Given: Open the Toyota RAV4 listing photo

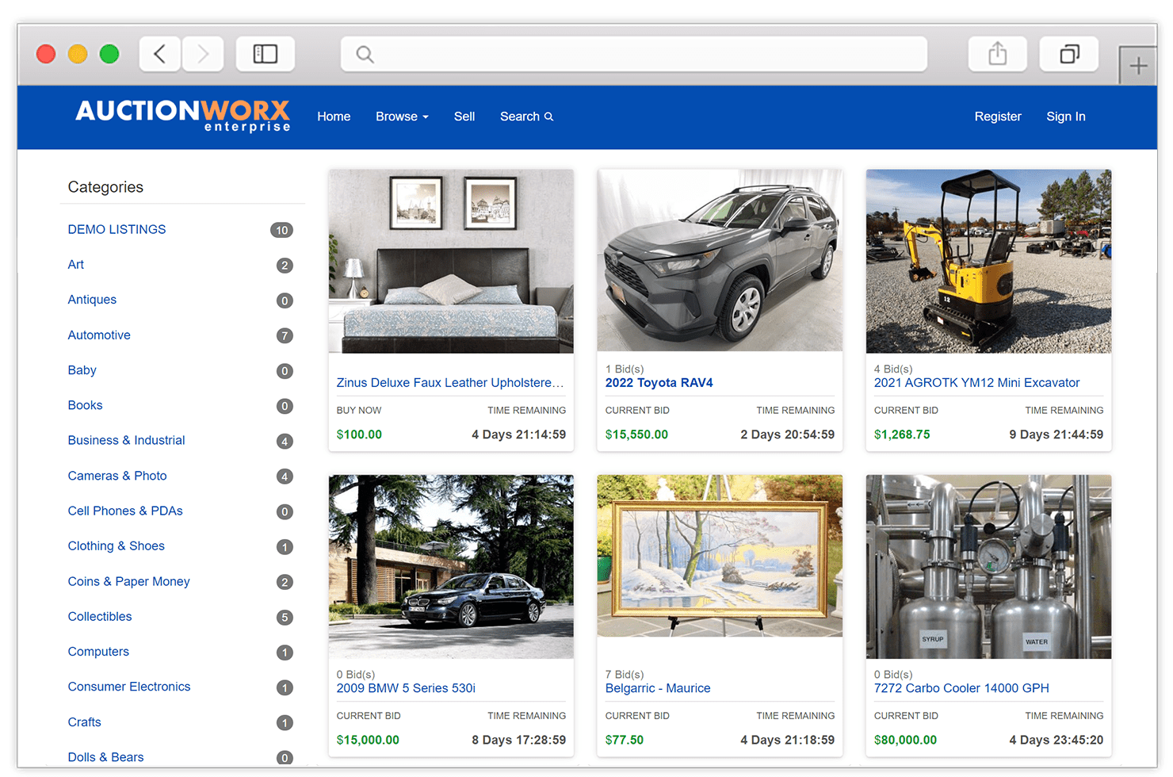Looking at the screenshot, I should 720,260.
